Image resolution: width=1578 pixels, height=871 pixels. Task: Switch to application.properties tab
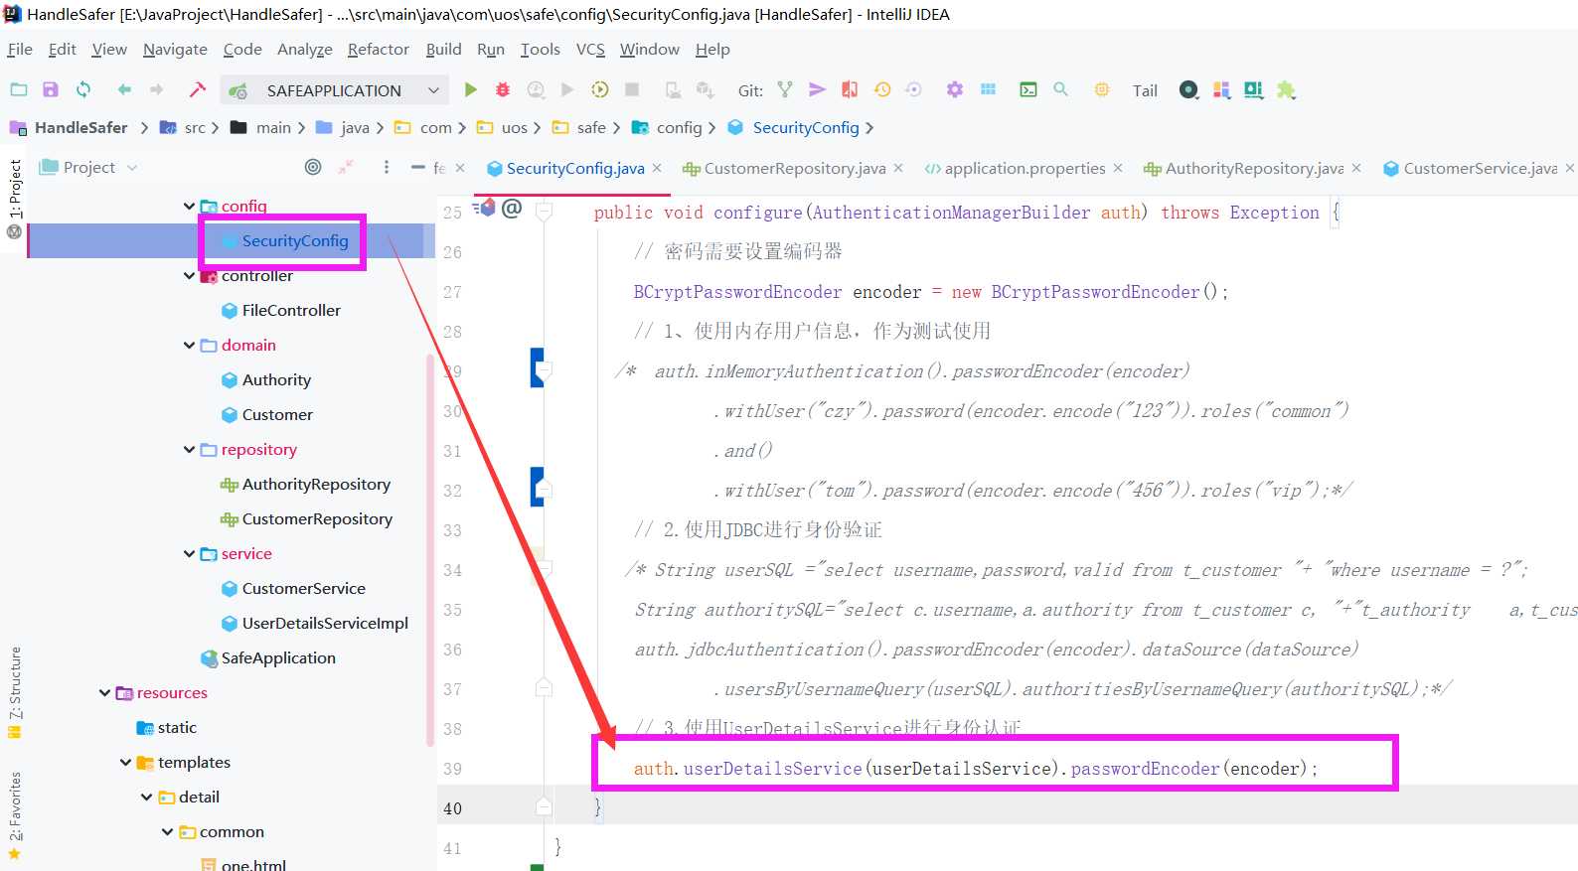[x=1025, y=168]
